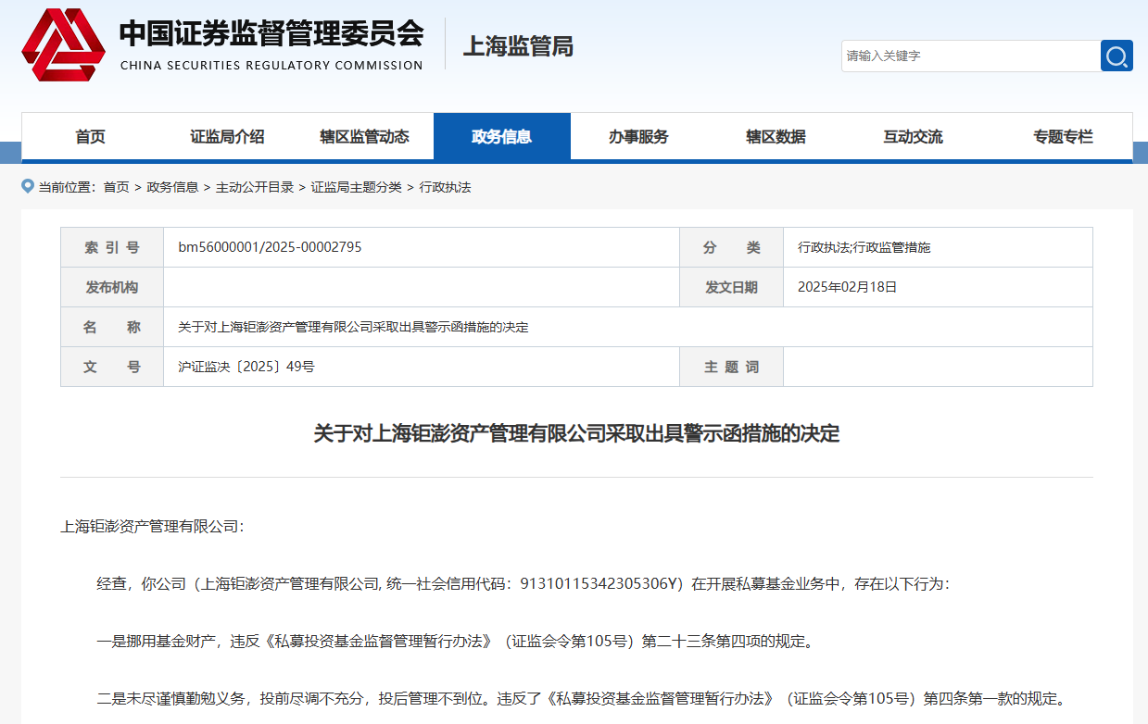Open the 证监局介绍 navigation tab
This screenshot has height=724, width=1148.
[227, 137]
